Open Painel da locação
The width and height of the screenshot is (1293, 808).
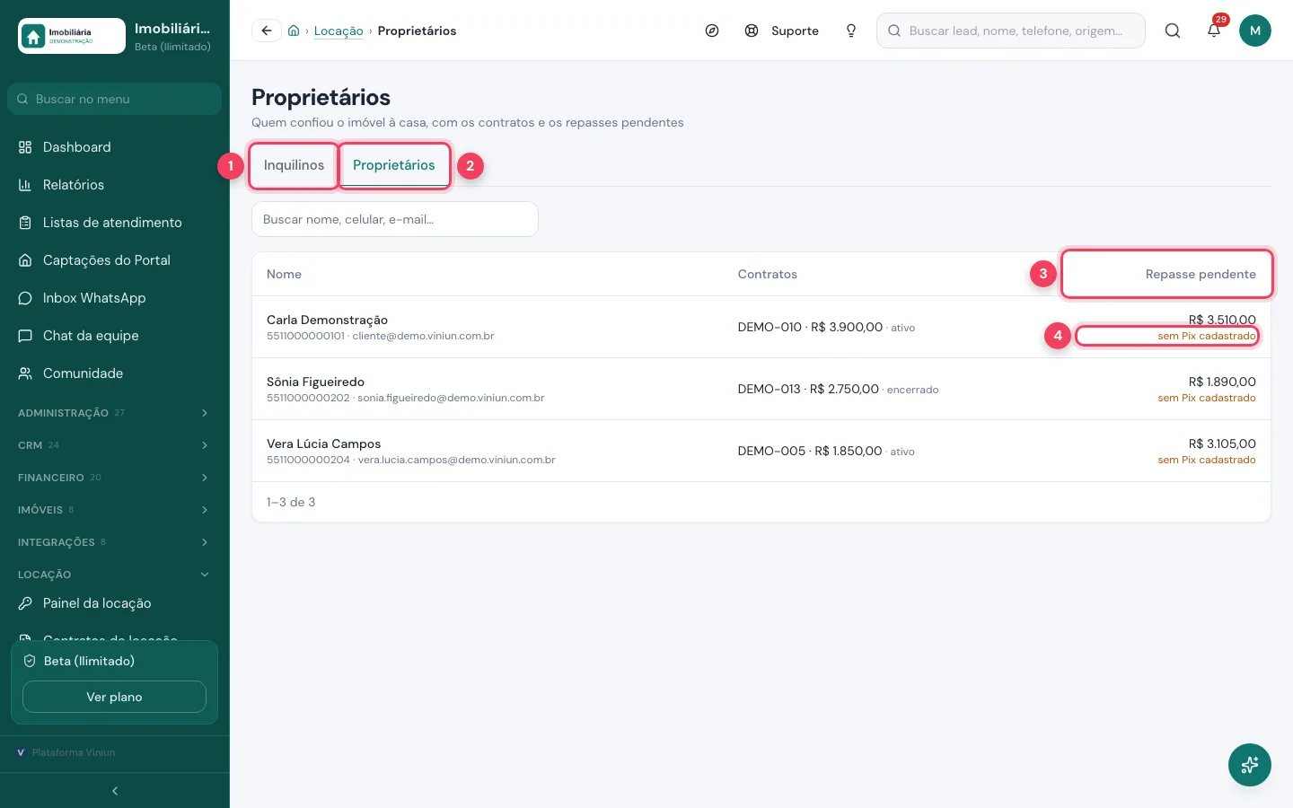click(115, 603)
